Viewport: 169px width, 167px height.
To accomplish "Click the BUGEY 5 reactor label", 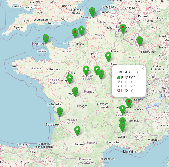I will (128, 90).
